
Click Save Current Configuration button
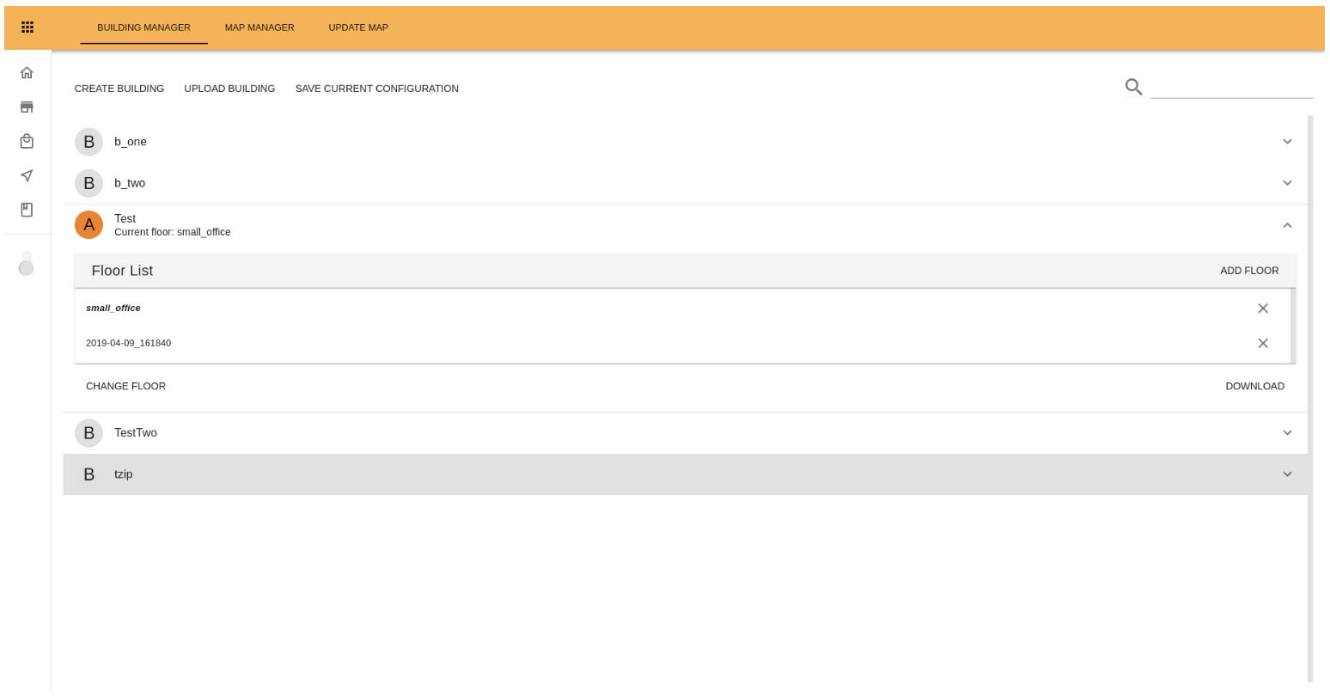376,89
